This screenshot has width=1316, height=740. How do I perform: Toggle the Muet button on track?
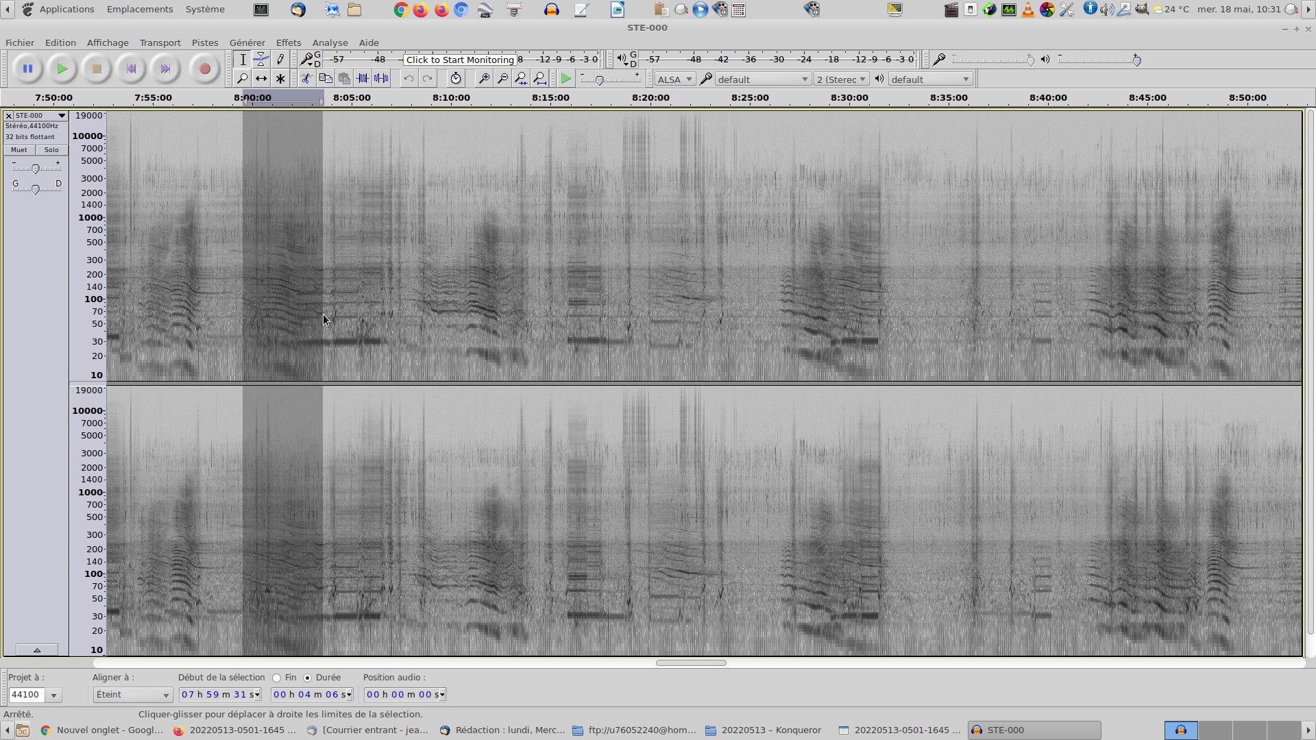click(x=19, y=150)
